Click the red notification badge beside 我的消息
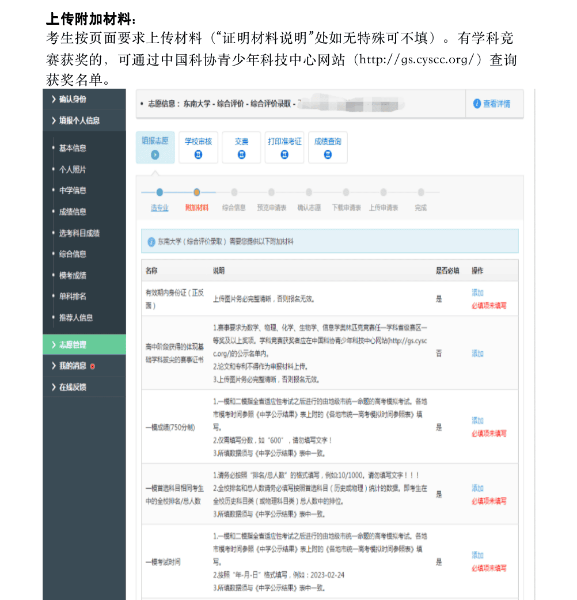The image size is (577, 600). [x=93, y=366]
